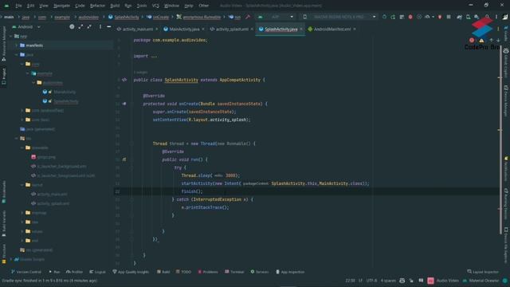Click the Run app icon in toolbar
The height and width of the screenshot is (287, 510).
(x=384, y=17)
